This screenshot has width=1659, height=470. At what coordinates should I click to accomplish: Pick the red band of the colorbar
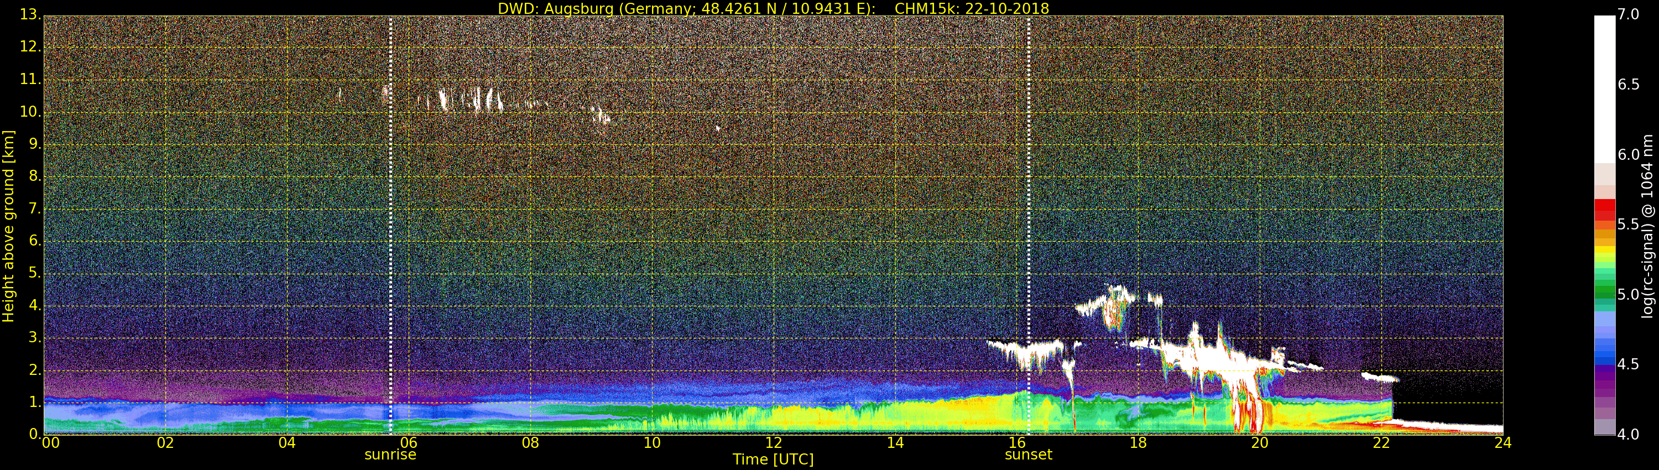[x=1604, y=210]
